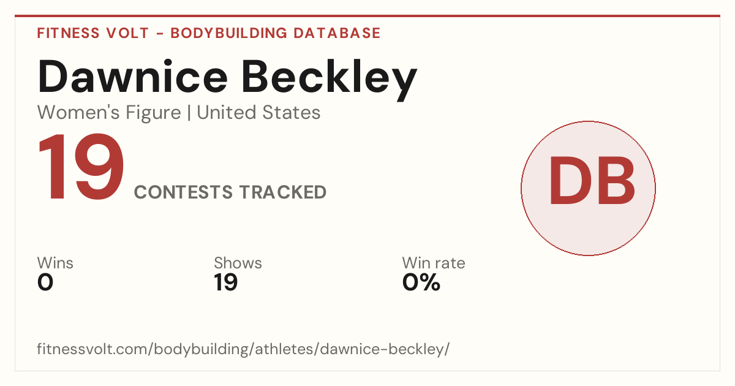
Task: Click the Fitness Volt Bodybuilding Database header
Action: tap(209, 33)
